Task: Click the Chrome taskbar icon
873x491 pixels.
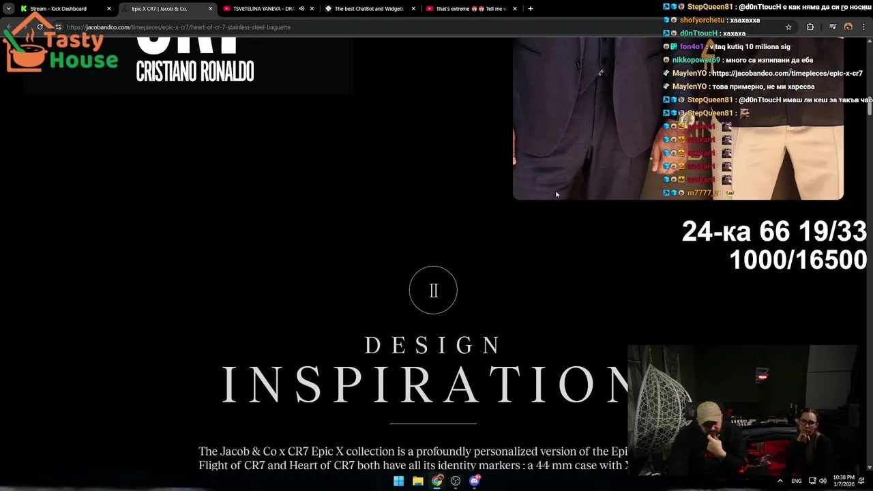Action: pyautogui.click(x=436, y=481)
